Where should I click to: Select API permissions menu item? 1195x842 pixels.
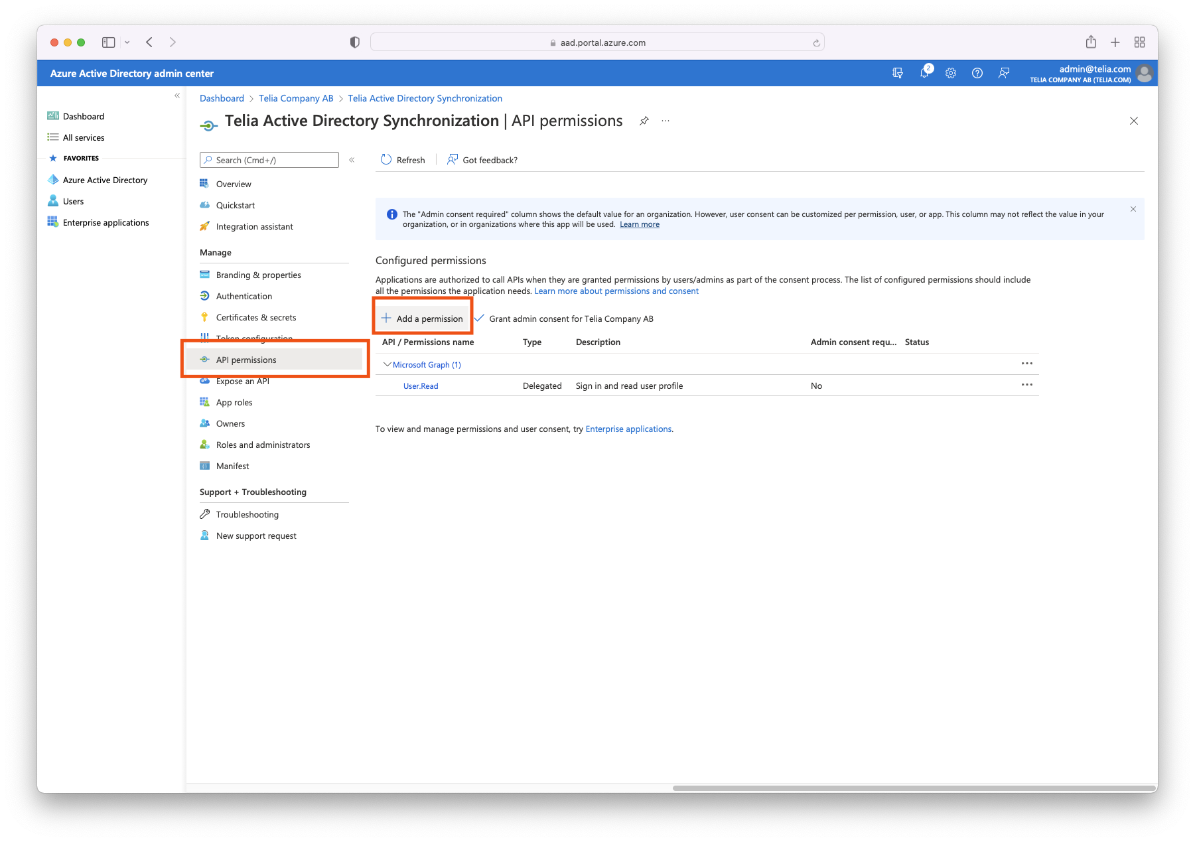pyautogui.click(x=274, y=360)
